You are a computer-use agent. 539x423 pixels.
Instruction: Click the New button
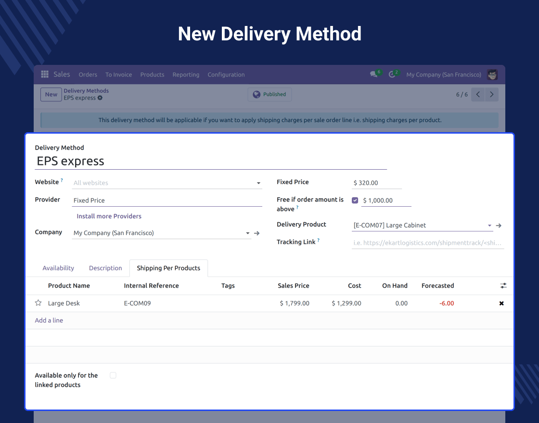pos(51,94)
